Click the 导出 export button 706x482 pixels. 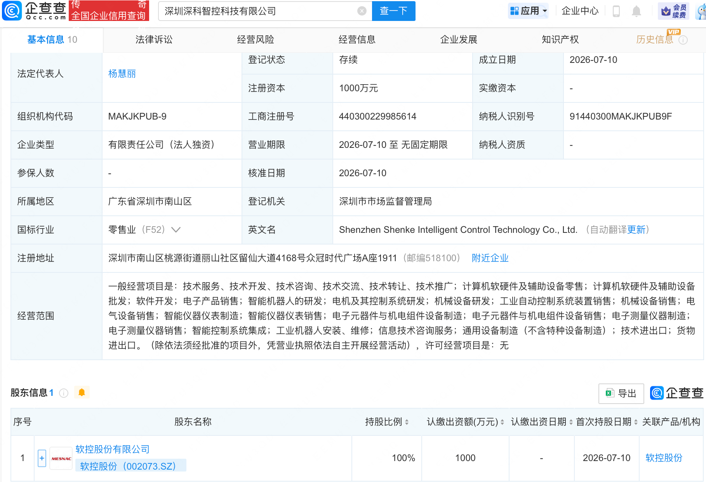(x=621, y=394)
